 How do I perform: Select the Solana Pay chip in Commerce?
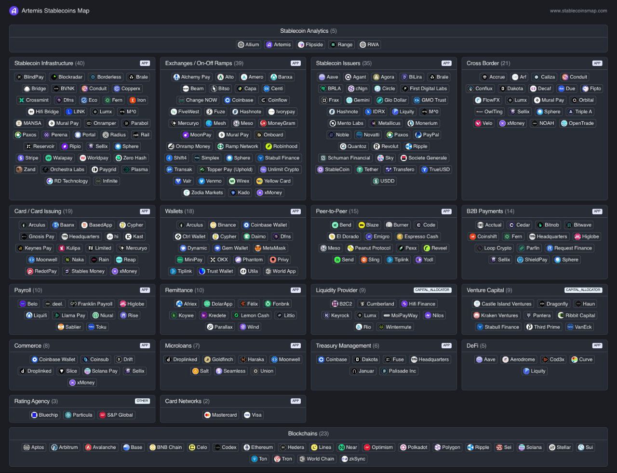(x=101, y=371)
